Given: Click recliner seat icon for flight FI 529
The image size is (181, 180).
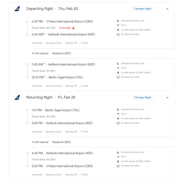Looking at the screenshot, I should (x=118, y=110).
